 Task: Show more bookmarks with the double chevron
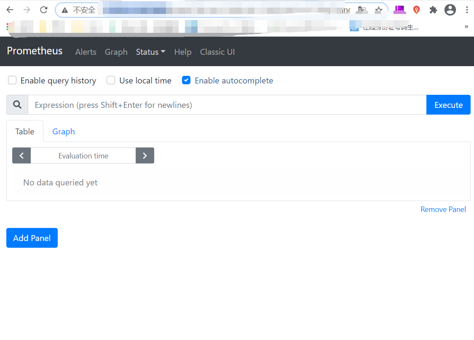[466, 27]
